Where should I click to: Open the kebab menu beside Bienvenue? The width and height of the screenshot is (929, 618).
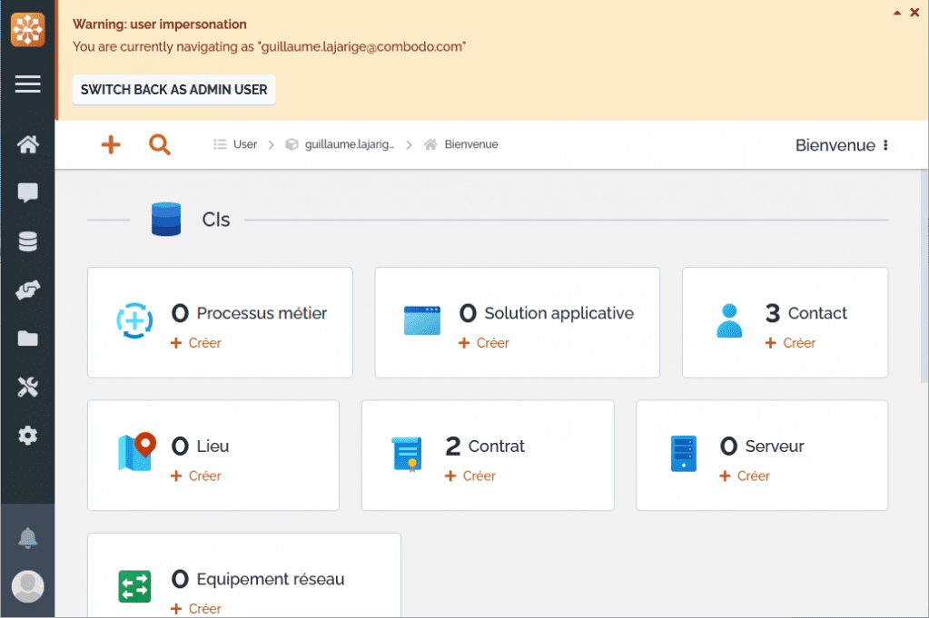pos(885,144)
